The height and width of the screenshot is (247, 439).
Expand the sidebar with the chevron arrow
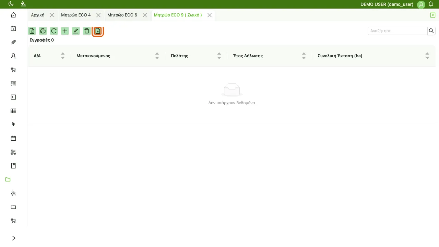click(x=13, y=238)
